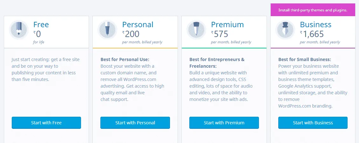The width and height of the screenshot is (359, 143).
Task: Click the pink third-party themes and plugins banner
Action: pyautogui.click(x=313, y=10)
